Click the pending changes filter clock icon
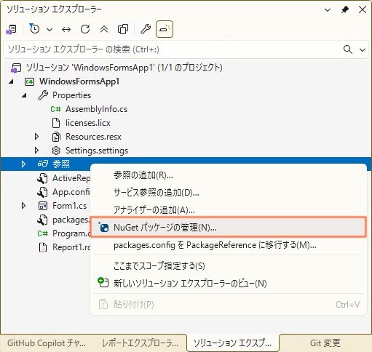372x352 pixels. [x=34, y=29]
